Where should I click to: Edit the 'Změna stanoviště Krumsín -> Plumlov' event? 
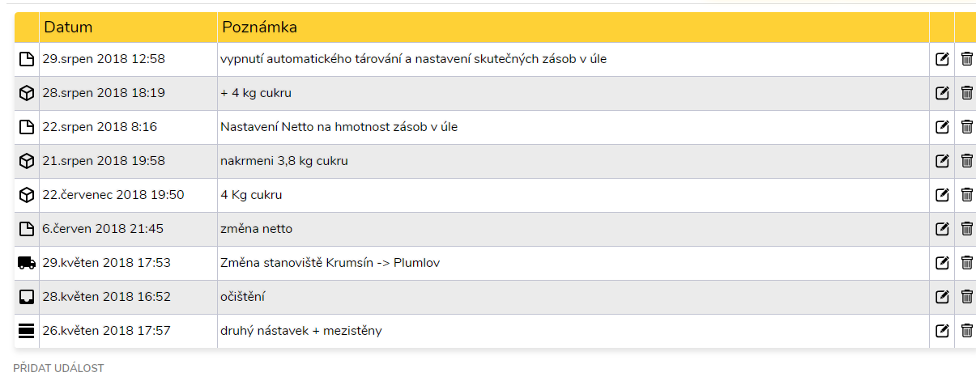942,263
